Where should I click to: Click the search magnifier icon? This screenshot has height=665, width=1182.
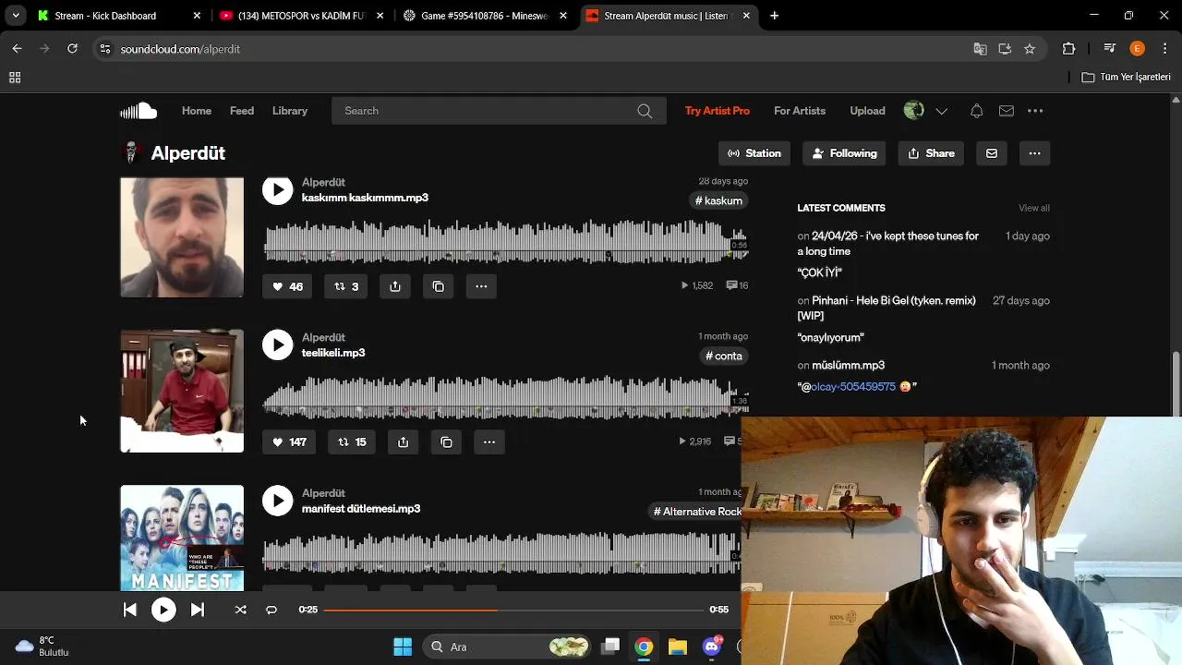point(645,111)
